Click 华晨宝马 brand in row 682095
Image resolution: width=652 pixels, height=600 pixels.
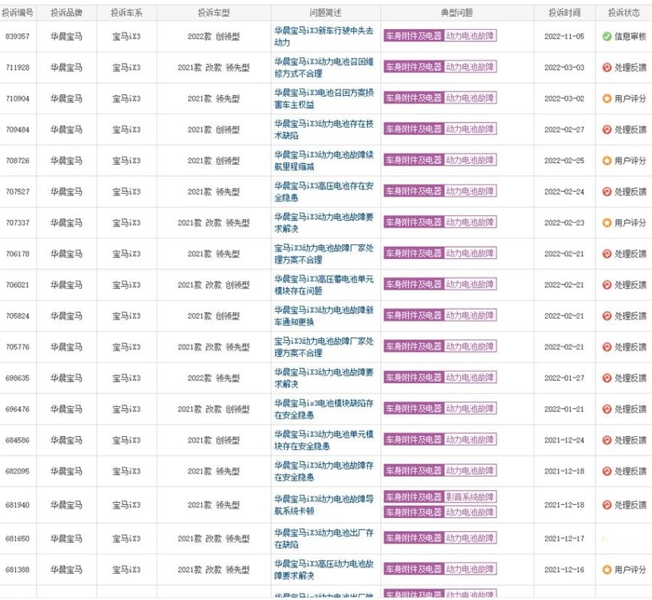[x=67, y=471]
